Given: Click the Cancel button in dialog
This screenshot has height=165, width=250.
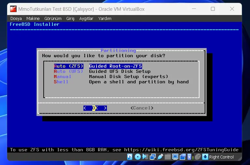Looking at the screenshot, I should point(142,108).
